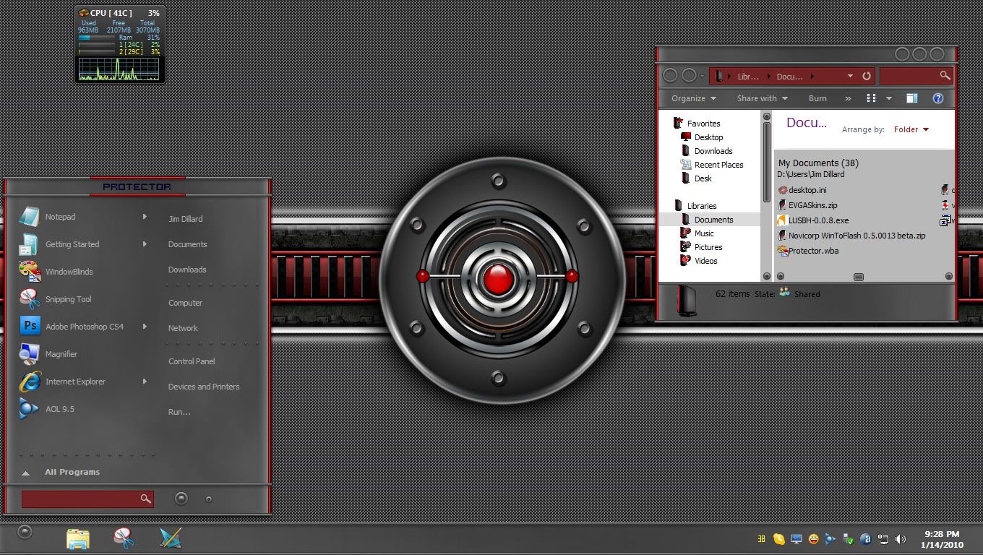
Task: Open Adobe Photoshop CS4
Action: (x=83, y=327)
